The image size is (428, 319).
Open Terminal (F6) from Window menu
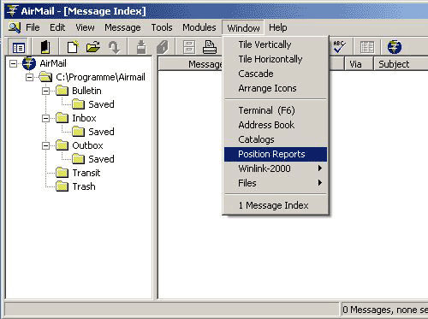(x=276, y=110)
